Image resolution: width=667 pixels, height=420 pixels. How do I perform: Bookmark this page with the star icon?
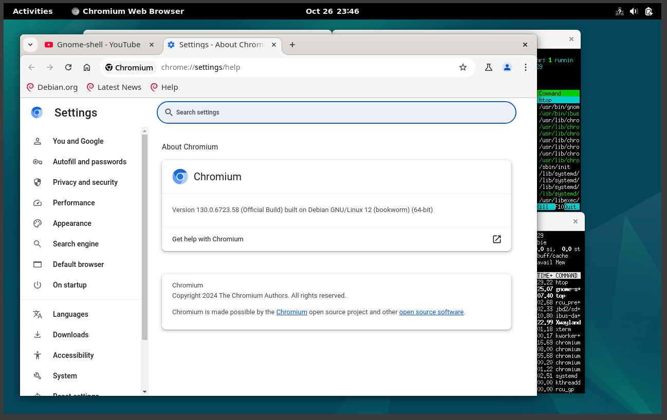coord(463,67)
